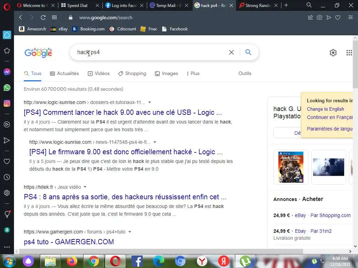Open the lightbulb tips icon in sidebar
358x268 pixels.
[7, 214]
